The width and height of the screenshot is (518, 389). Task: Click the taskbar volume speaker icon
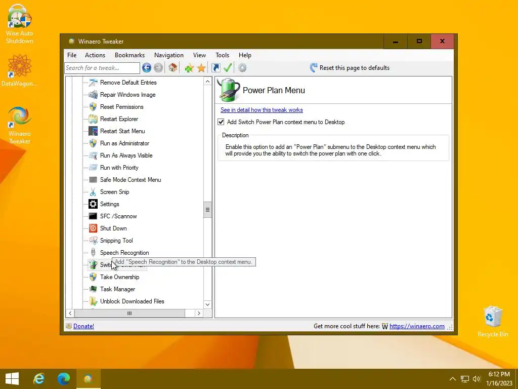[477, 379]
